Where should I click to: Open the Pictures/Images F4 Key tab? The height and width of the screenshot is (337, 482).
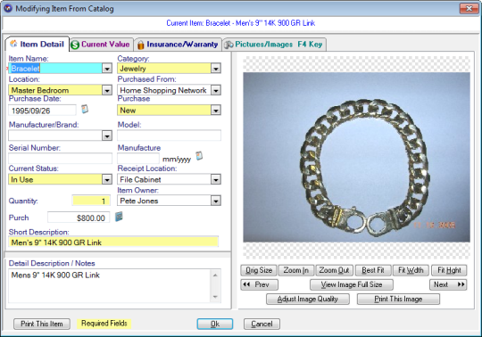pyautogui.click(x=274, y=45)
